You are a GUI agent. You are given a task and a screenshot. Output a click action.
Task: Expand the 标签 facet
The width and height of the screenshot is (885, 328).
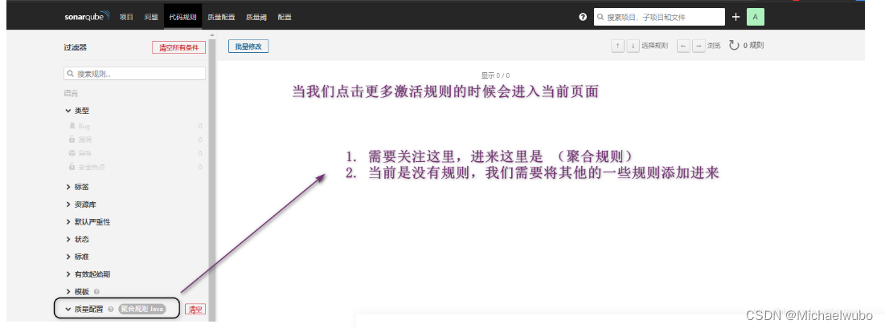tap(78, 187)
